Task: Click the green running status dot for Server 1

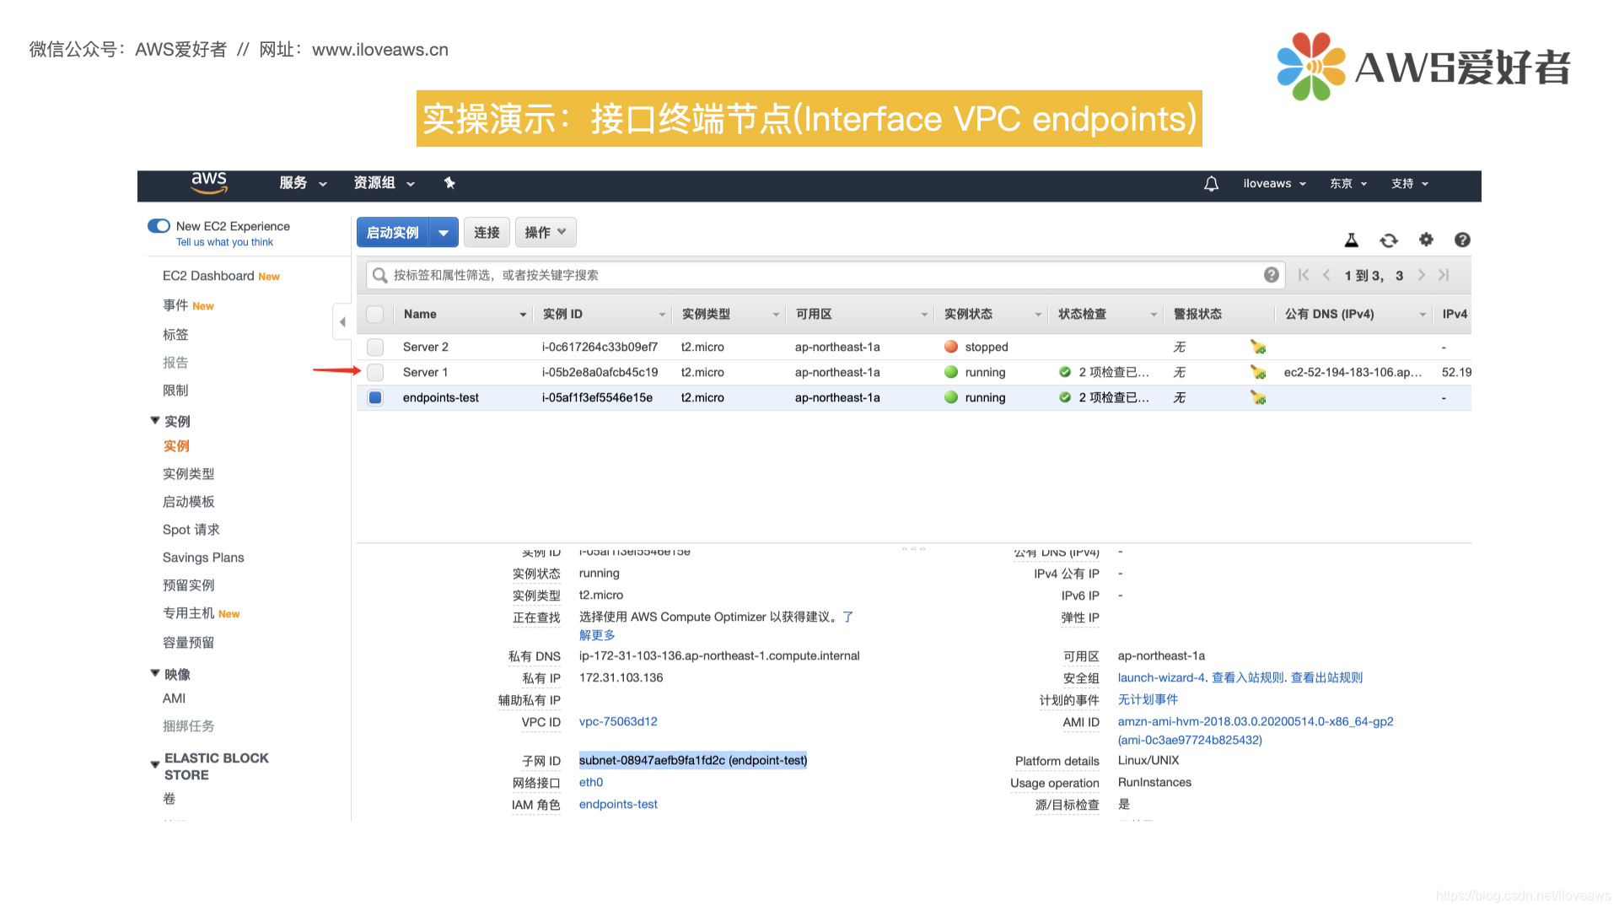Action: click(x=951, y=372)
